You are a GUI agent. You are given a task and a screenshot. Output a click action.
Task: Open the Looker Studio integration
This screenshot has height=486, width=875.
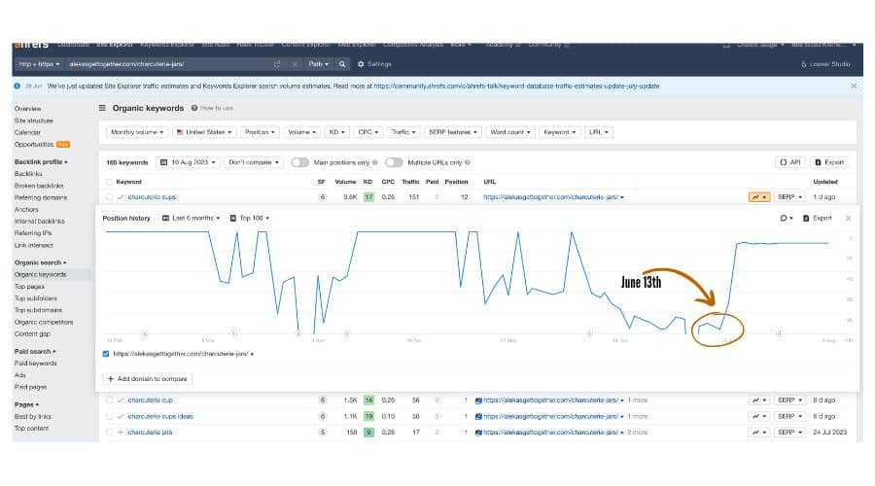(x=825, y=64)
